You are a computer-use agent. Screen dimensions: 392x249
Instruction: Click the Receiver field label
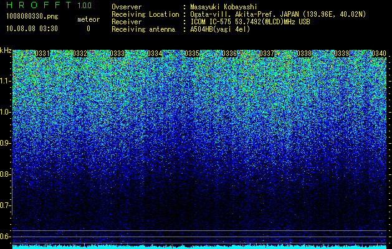[127, 22]
